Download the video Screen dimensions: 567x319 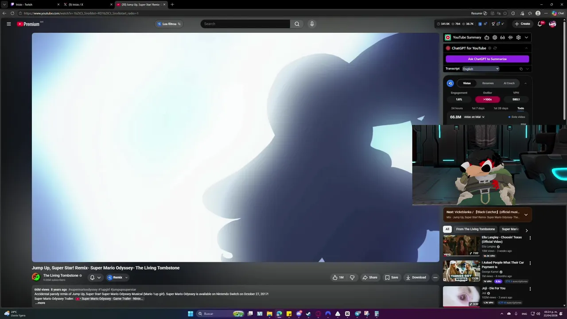416,277
